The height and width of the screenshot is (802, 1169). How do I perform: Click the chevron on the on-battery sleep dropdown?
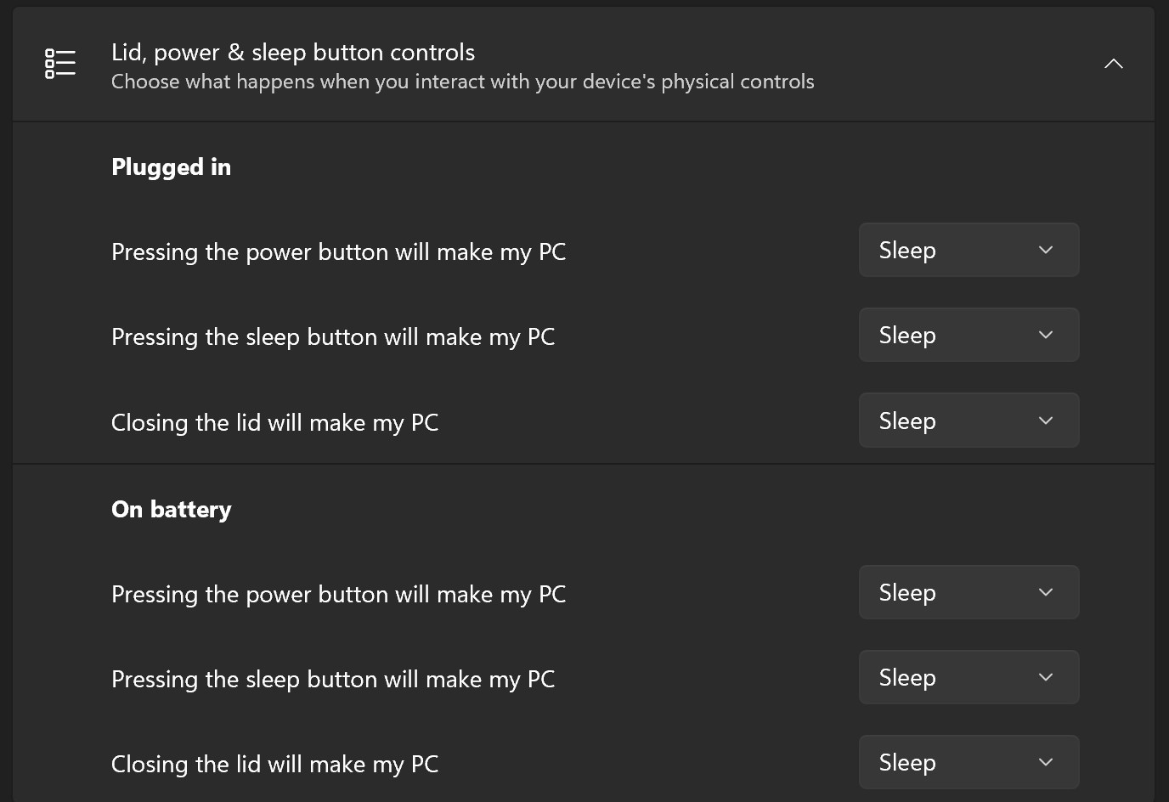click(1046, 677)
